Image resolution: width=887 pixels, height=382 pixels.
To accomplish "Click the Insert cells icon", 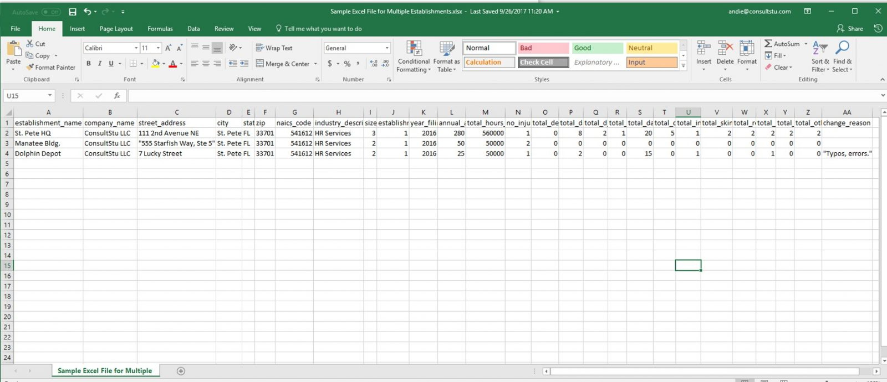I will point(704,49).
